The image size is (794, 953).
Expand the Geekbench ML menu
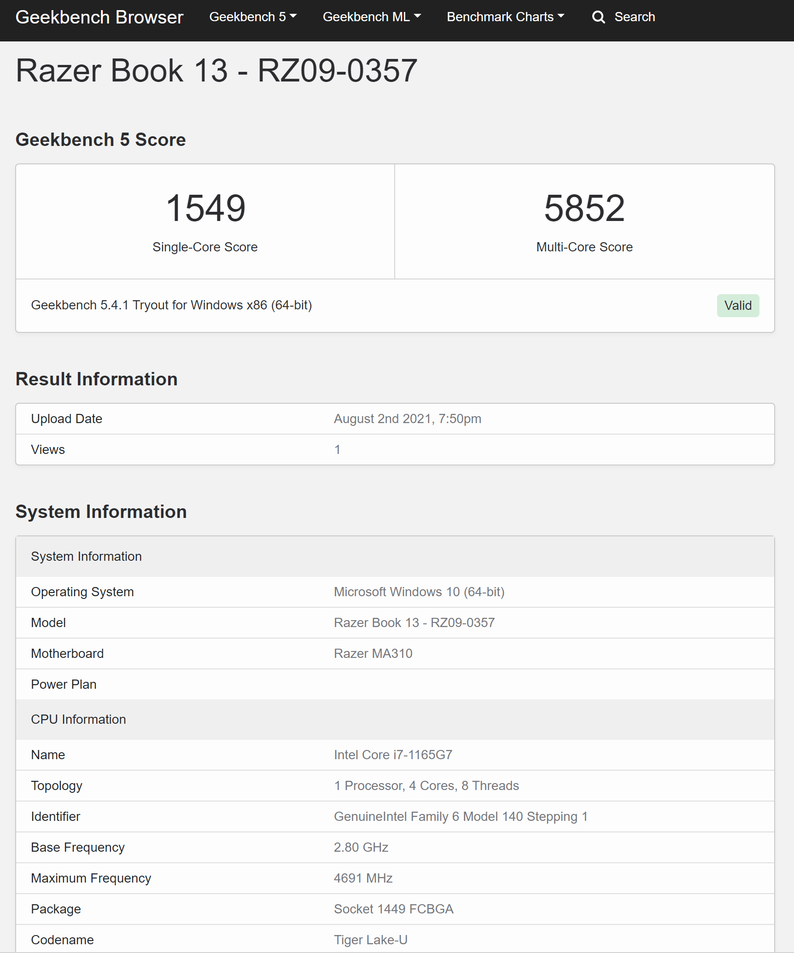pyautogui.click(x=371, y=17)
